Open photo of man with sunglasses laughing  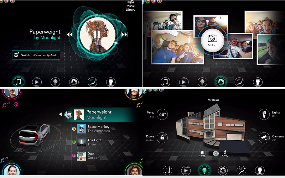click(x=163, y=20)
